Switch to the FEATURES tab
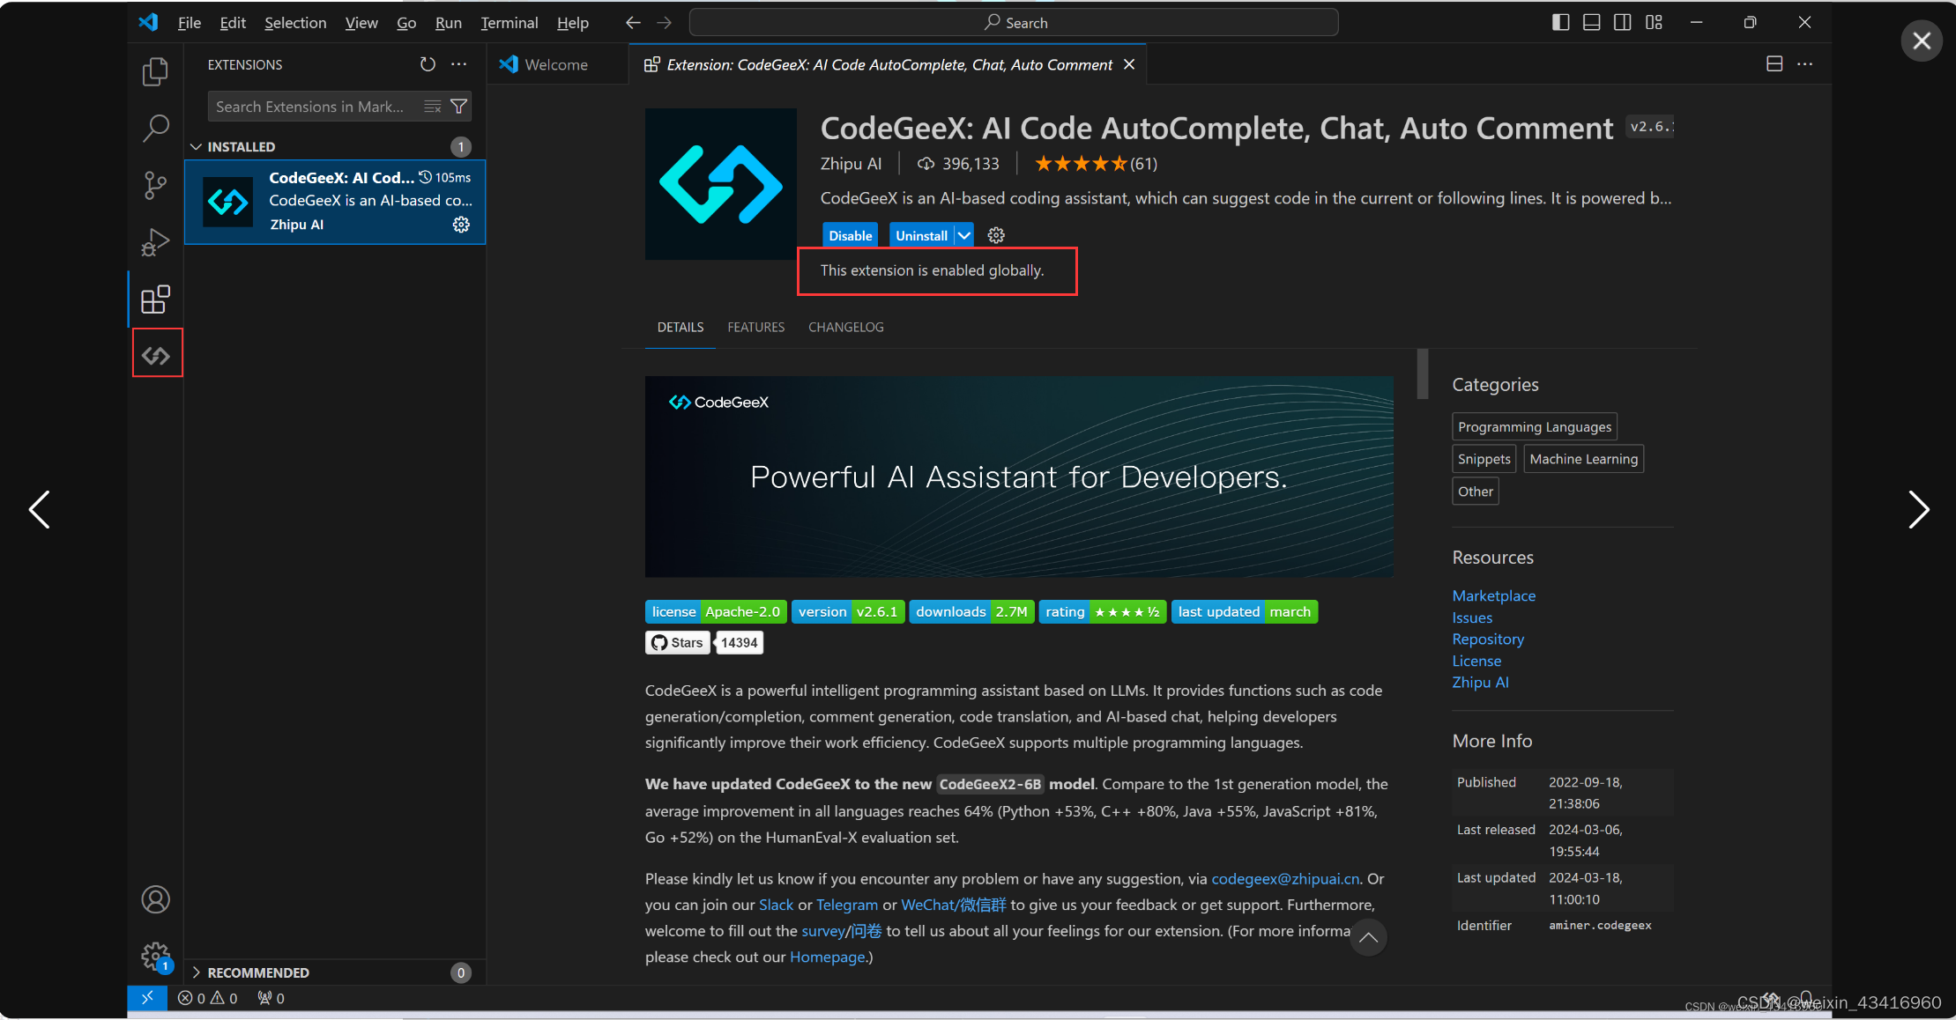This screenshot has height=1020, width=1956. click(755, 327)
